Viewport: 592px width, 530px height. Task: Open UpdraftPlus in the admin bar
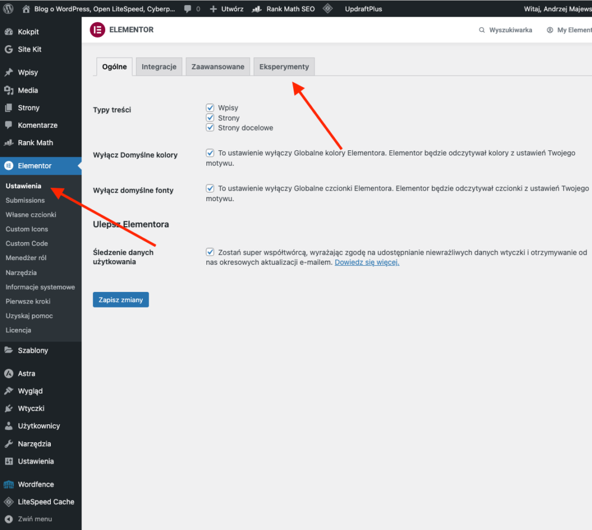point(363,9)
